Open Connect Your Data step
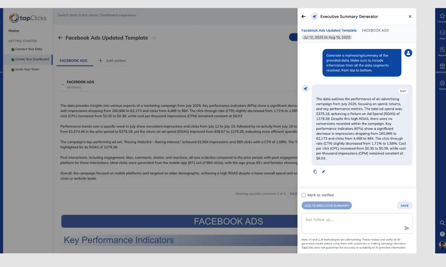446x267 pixels. pyautogui.click(x=28, y=49)
